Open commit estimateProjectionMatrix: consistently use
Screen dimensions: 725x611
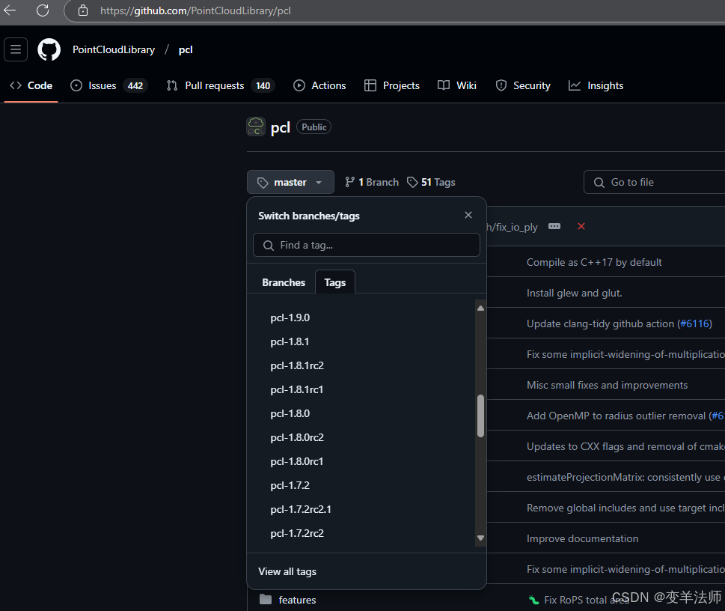[625, 477]
